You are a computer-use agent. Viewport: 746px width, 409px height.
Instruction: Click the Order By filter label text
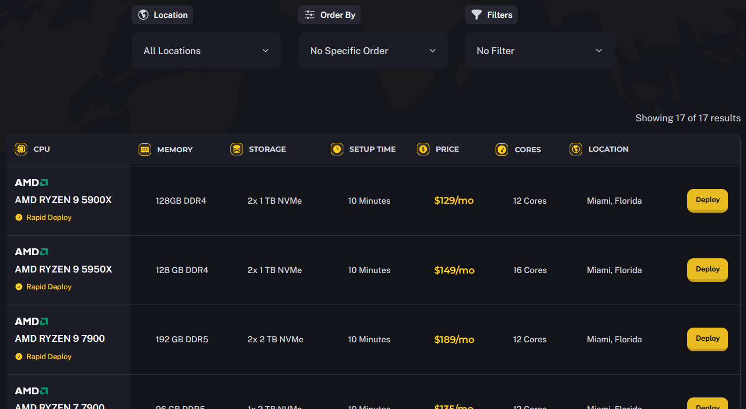coord(338,15)
